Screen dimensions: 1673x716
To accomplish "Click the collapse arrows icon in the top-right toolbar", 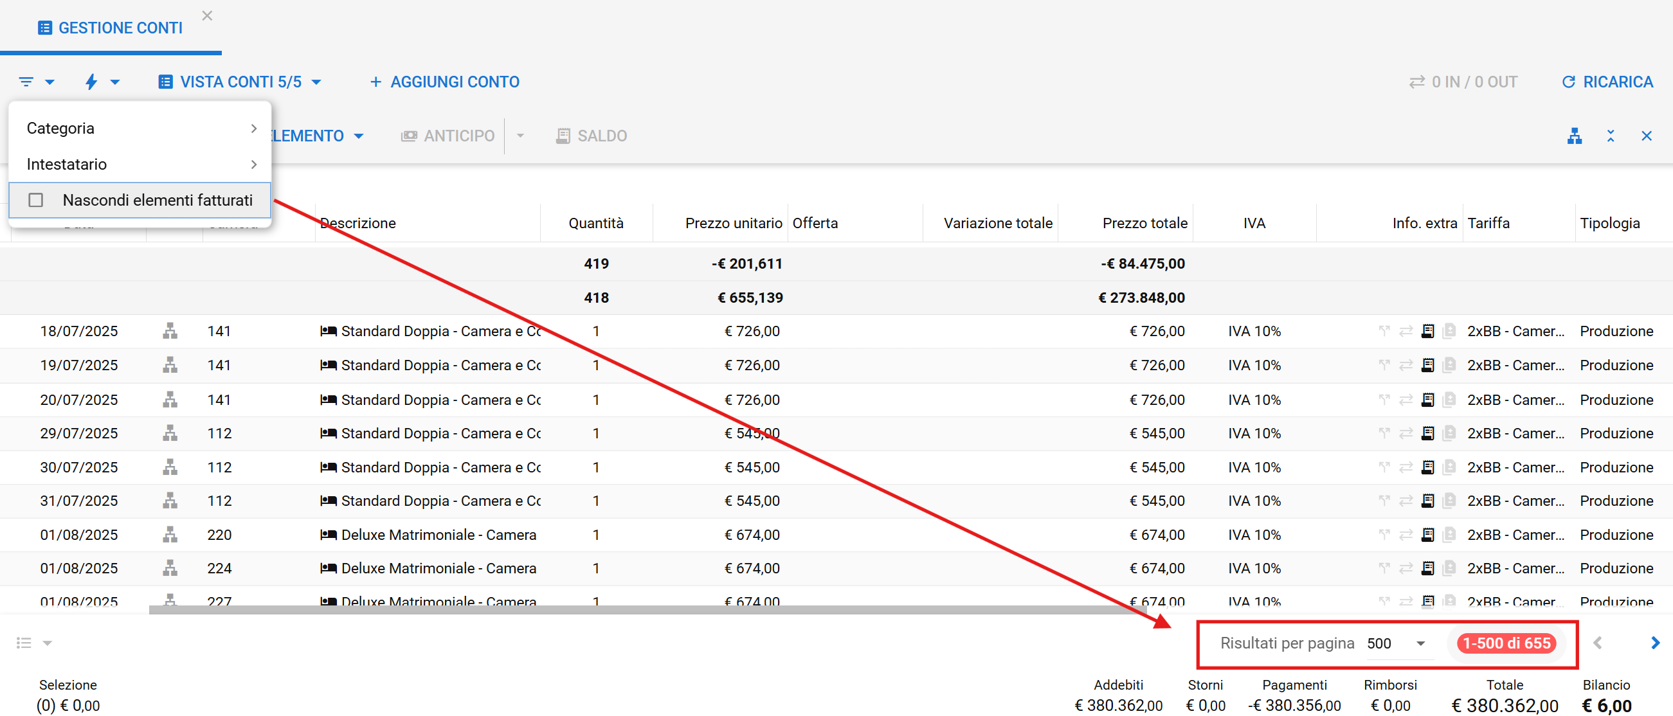I will pos(1610,136).
